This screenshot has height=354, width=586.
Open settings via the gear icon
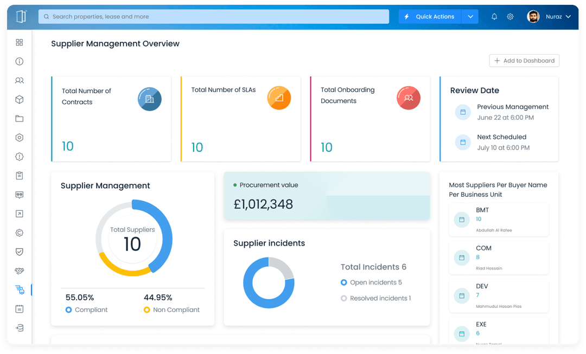click(x=510, y=16)
